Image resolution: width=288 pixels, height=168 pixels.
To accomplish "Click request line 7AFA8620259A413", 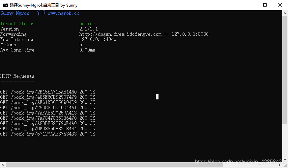I will [x=47, y=113].
